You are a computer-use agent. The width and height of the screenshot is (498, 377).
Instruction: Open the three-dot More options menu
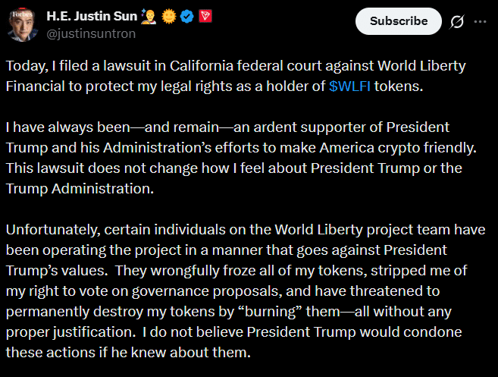480,21
